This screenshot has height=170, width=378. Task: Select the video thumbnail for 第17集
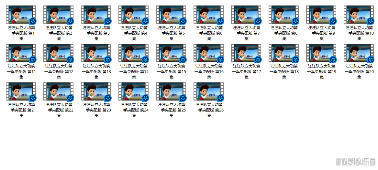247,53
